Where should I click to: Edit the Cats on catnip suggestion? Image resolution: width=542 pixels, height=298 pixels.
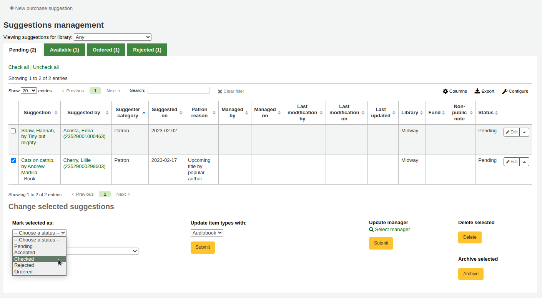pos(511,161)
